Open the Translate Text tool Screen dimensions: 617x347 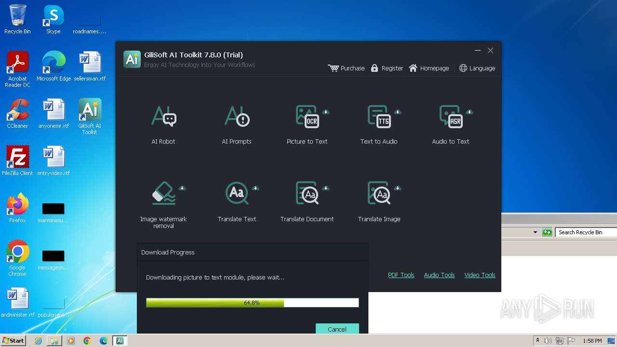pyautogui.click(x=237, y=201)
